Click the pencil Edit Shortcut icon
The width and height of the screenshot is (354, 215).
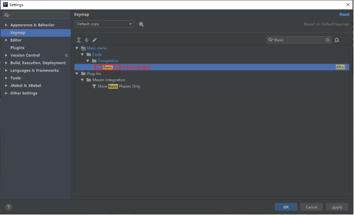pyautogui.click(x=95, y=40)
